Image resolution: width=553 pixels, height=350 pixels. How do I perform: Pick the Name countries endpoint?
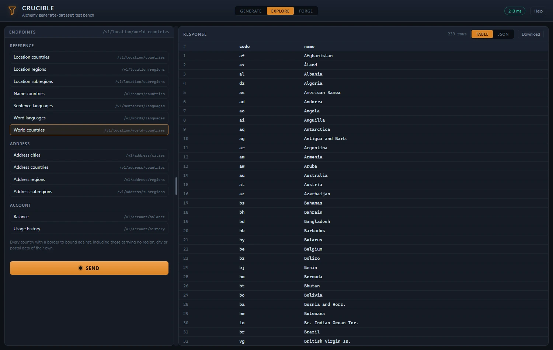pyautogui.click(x=89, y=94)
